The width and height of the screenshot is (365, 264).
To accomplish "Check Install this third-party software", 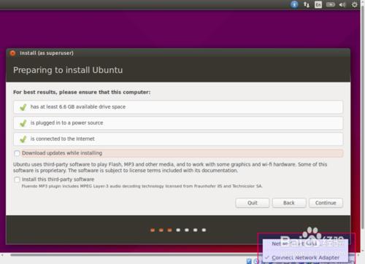I will [17, 179].
